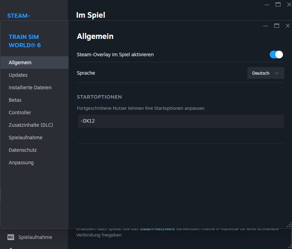Click the Startoptionen text field containing -DX12
292x249 pixels.
[180, 121]
